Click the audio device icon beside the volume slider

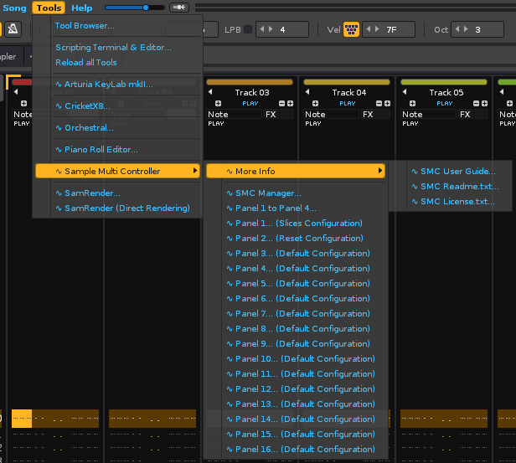(x=179, y=8)
